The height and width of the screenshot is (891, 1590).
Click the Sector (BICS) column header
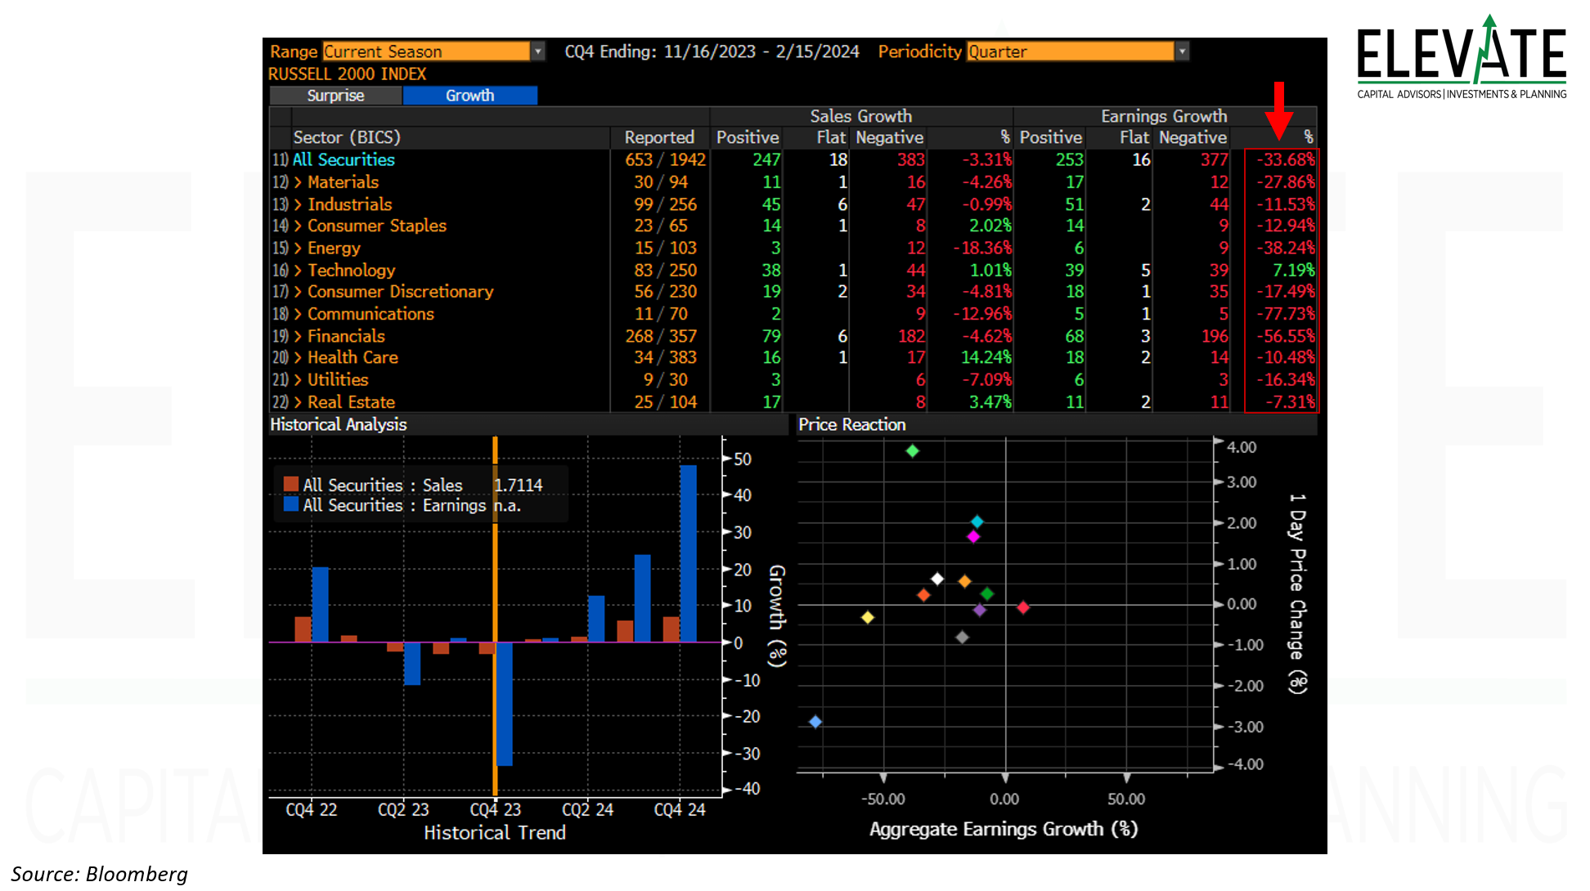tap(347, 137)
